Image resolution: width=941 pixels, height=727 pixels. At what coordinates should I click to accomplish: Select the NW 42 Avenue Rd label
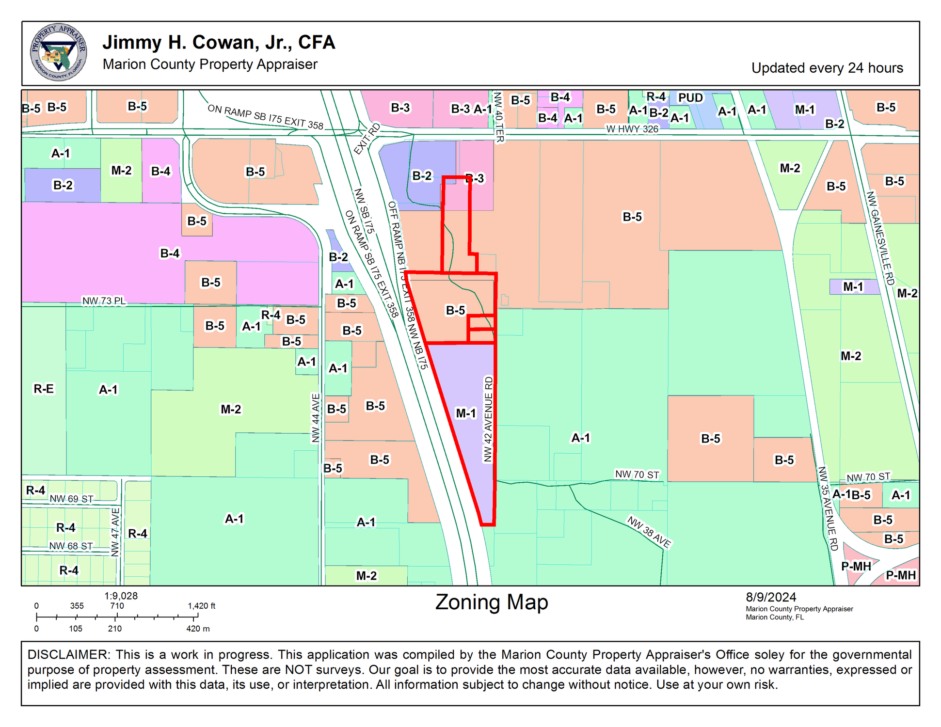click(488, 419)
